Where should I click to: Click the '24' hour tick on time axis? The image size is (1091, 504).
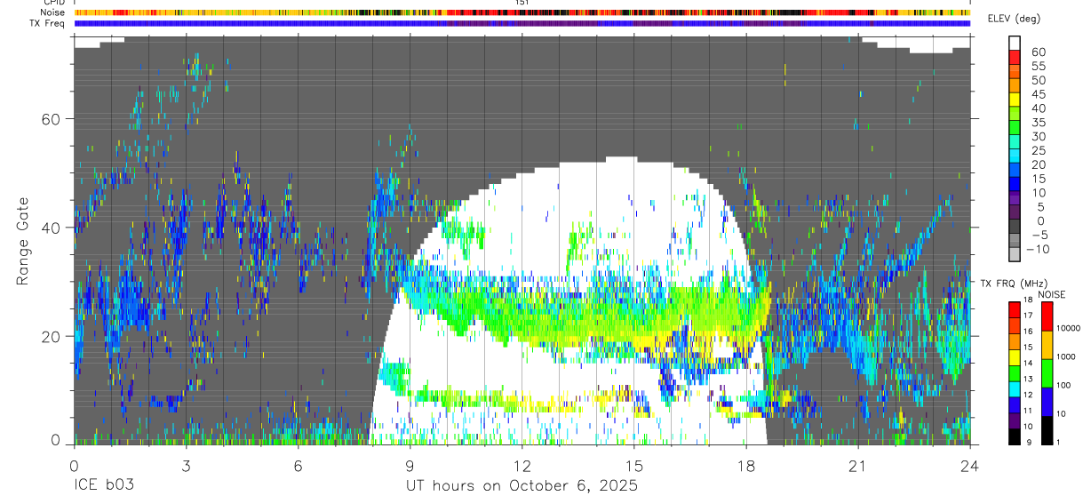970,465
